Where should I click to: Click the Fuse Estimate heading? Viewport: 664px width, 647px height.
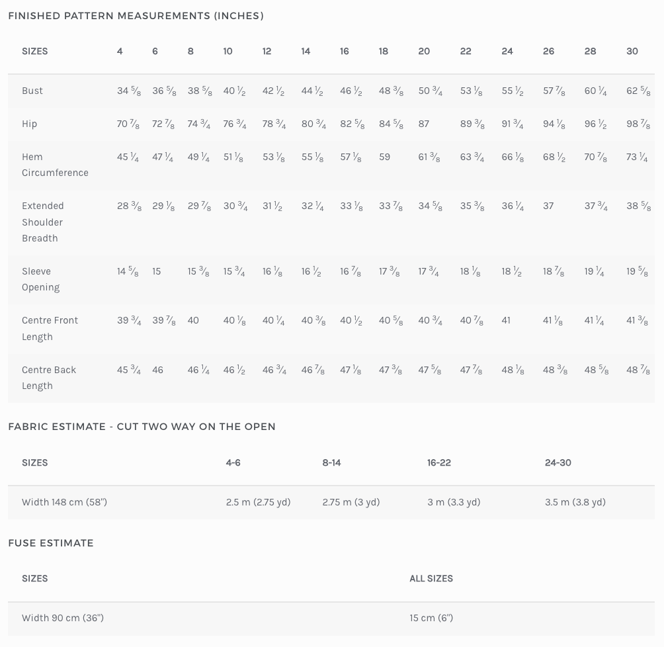(51, 543)
